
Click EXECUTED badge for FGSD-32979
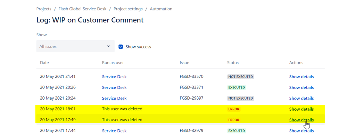pyautogui.click(x=237, y=131)
